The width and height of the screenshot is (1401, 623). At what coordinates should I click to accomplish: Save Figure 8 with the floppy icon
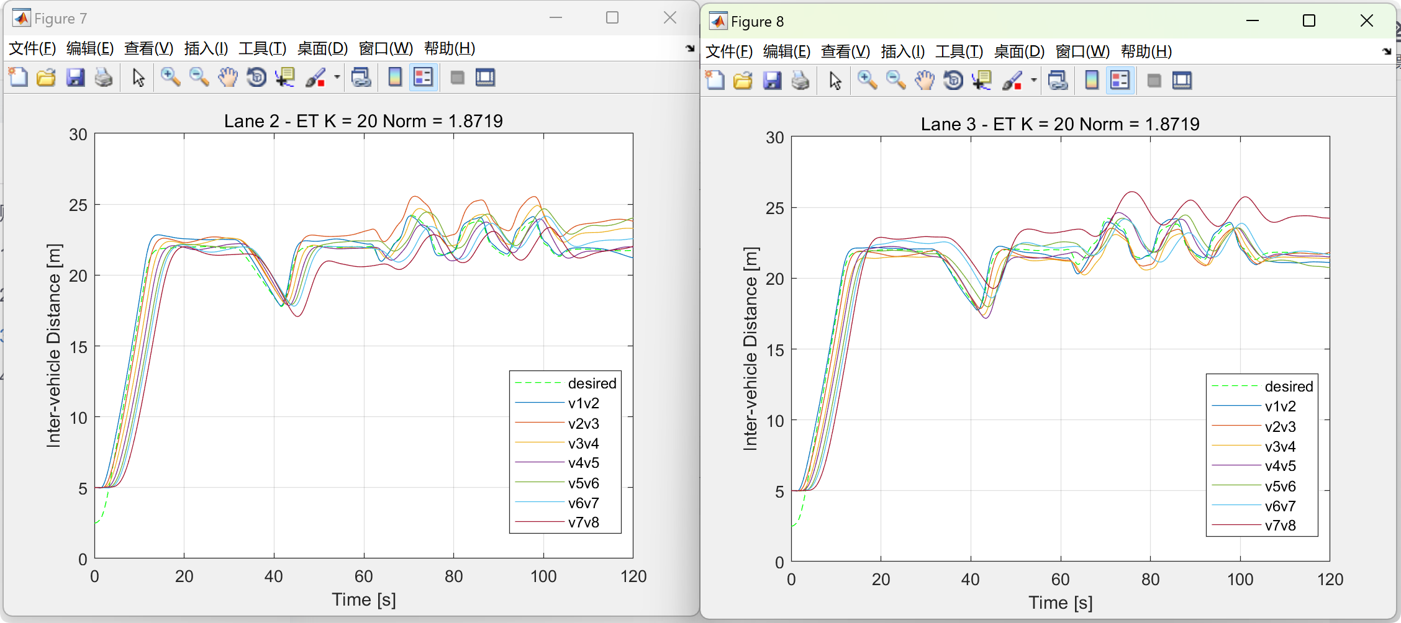772,81
